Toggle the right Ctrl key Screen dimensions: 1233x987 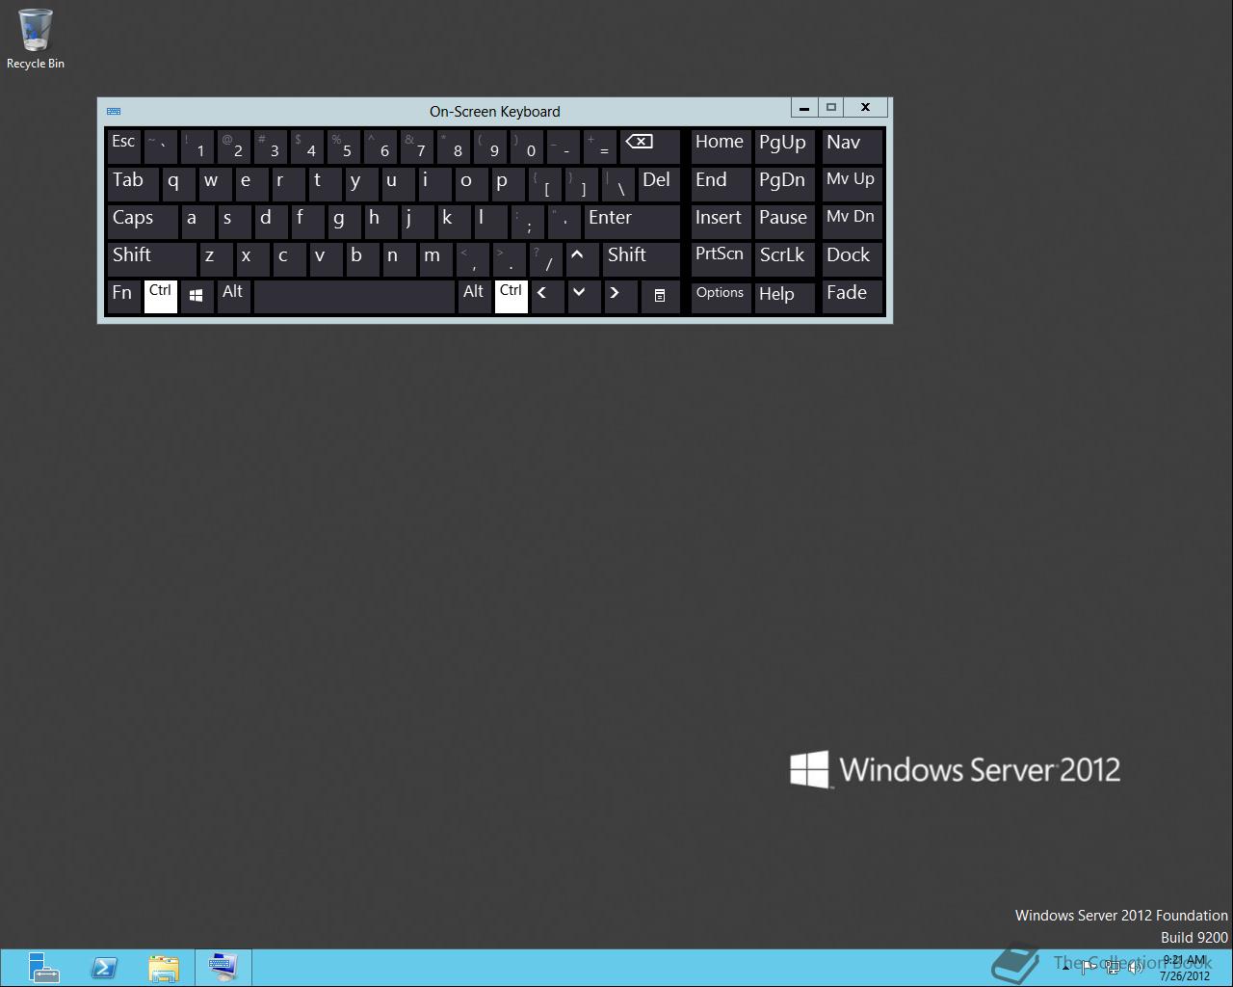point(512,297)
